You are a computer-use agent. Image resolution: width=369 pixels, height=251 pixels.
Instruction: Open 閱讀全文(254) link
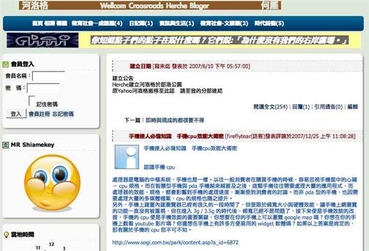click(x=271, y=107)
